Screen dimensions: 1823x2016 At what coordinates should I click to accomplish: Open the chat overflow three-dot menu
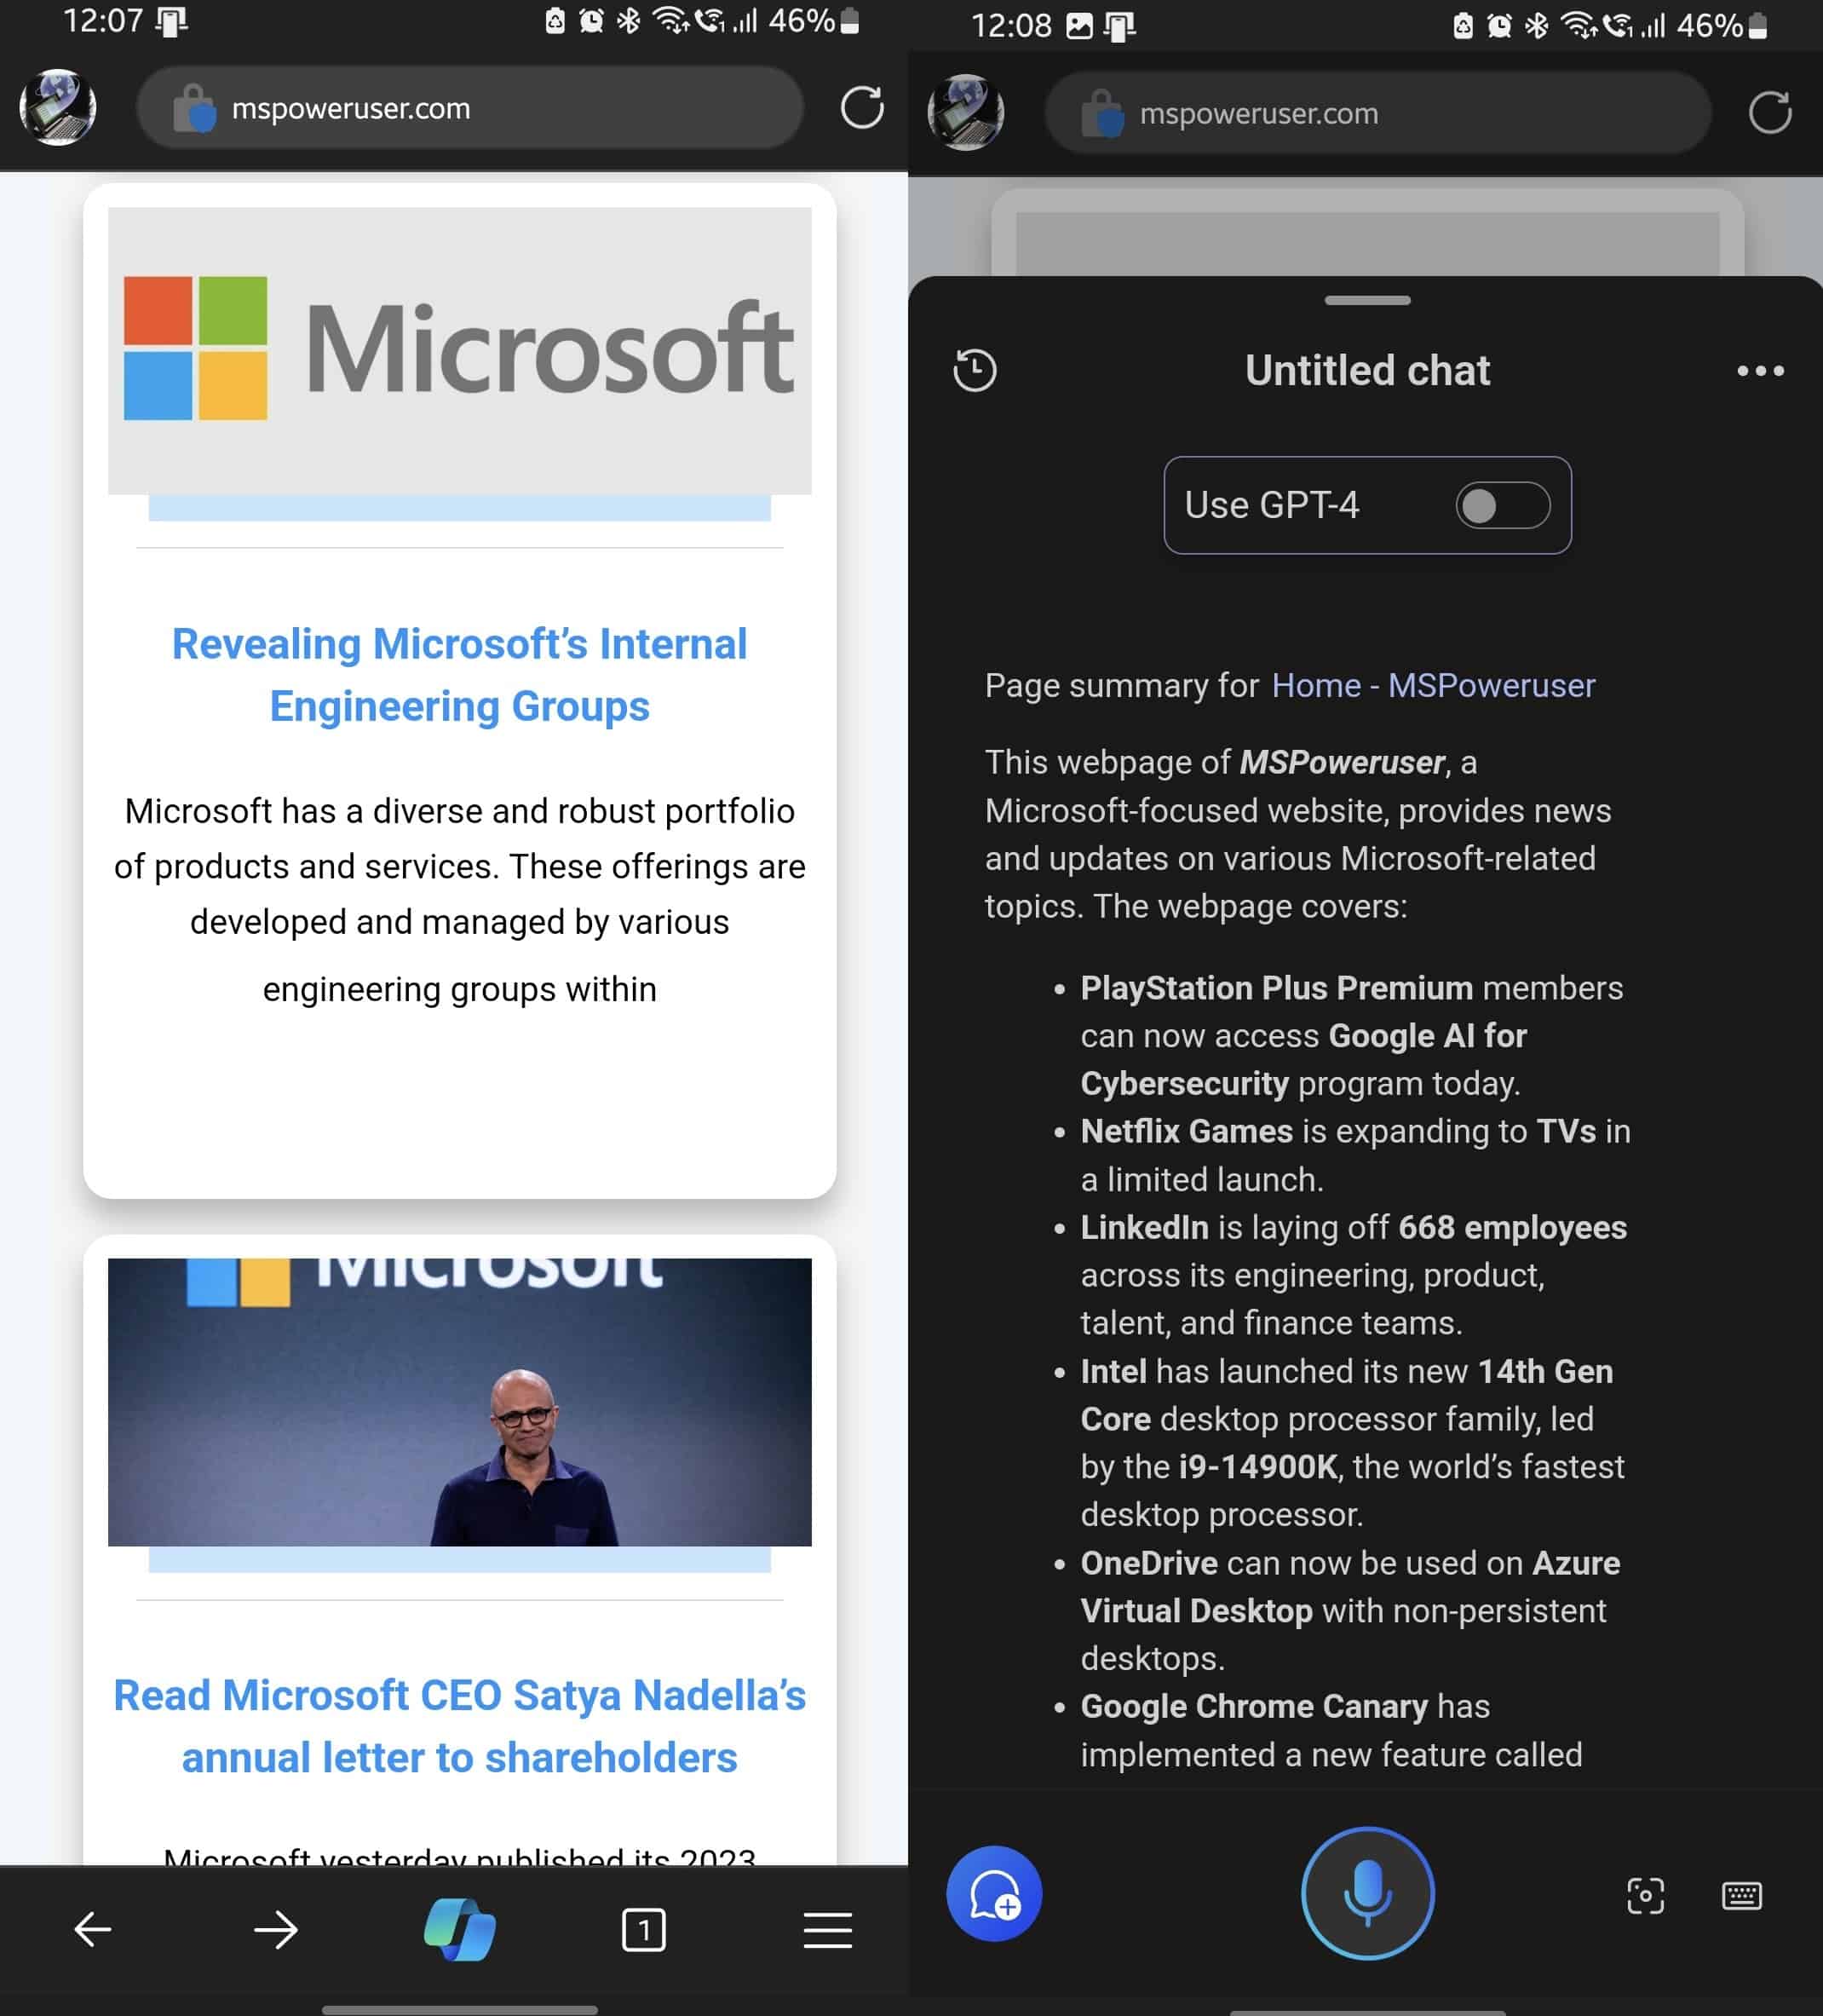(1760, 370)
